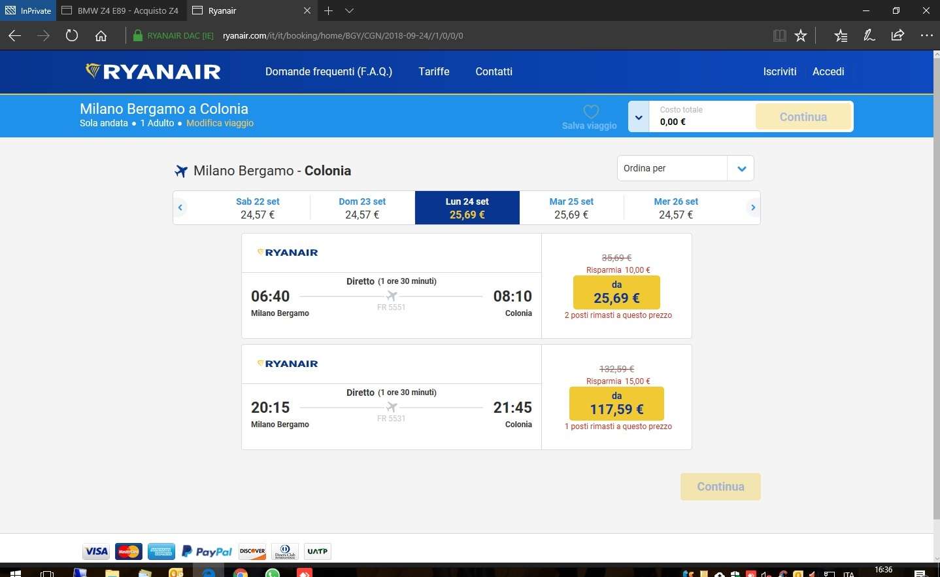Open Domande frequenti (F.A.Q.) menu item
This screenshot has height=577, width=940.
click(x=329, y=71)
